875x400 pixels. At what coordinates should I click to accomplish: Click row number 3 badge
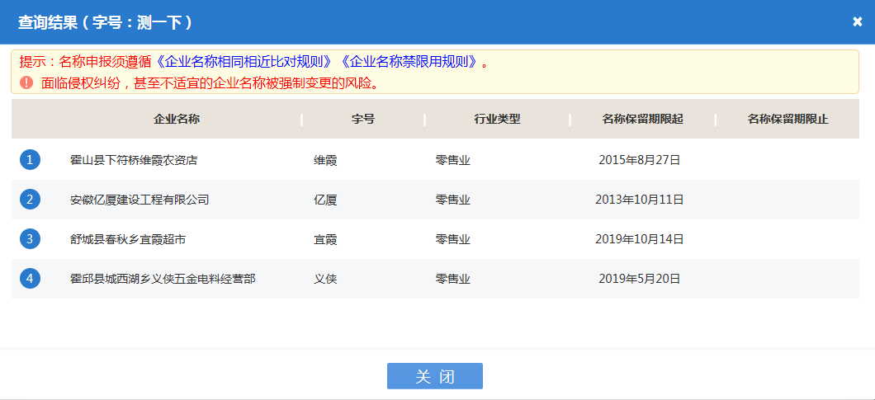30,239
